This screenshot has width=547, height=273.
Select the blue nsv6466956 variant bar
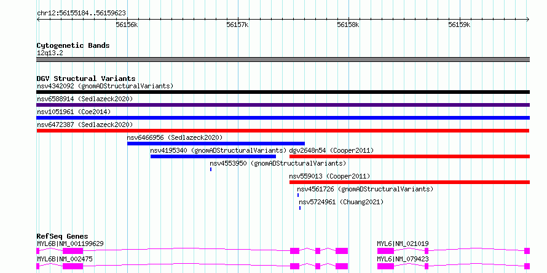pyautogui.click(x=216, y=144)
